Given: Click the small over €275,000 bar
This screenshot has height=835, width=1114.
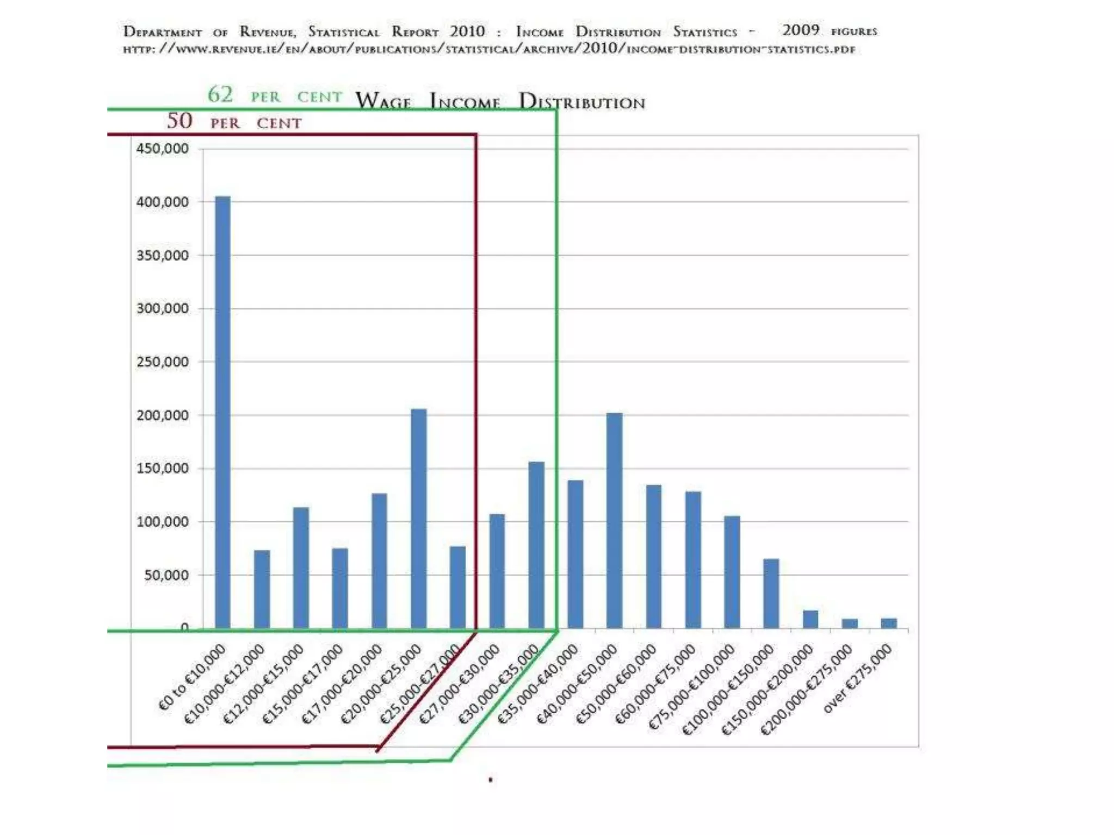Looking at the screenshot, I should click(888, 623).
